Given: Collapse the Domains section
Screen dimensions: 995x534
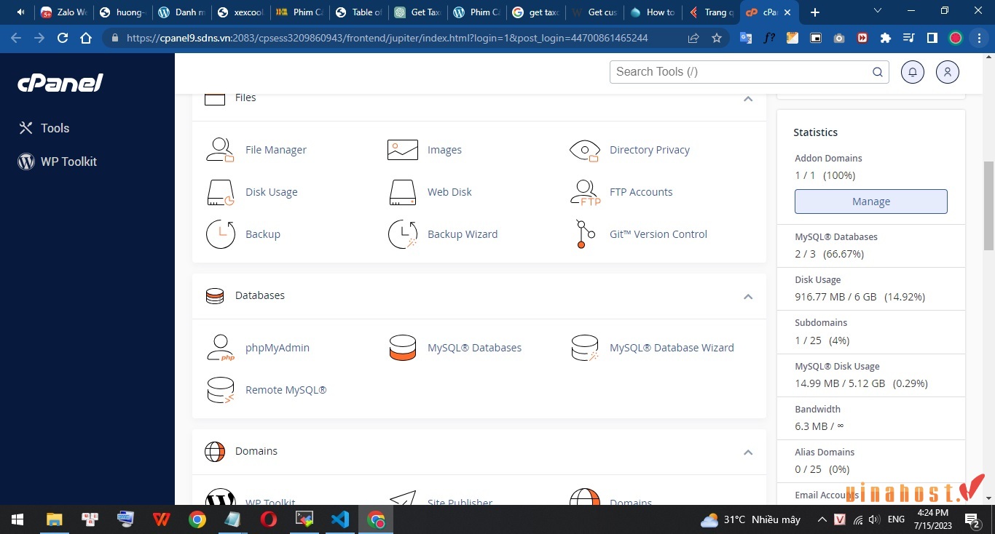Looking at the screenshot, I should (x=748, y=452).
